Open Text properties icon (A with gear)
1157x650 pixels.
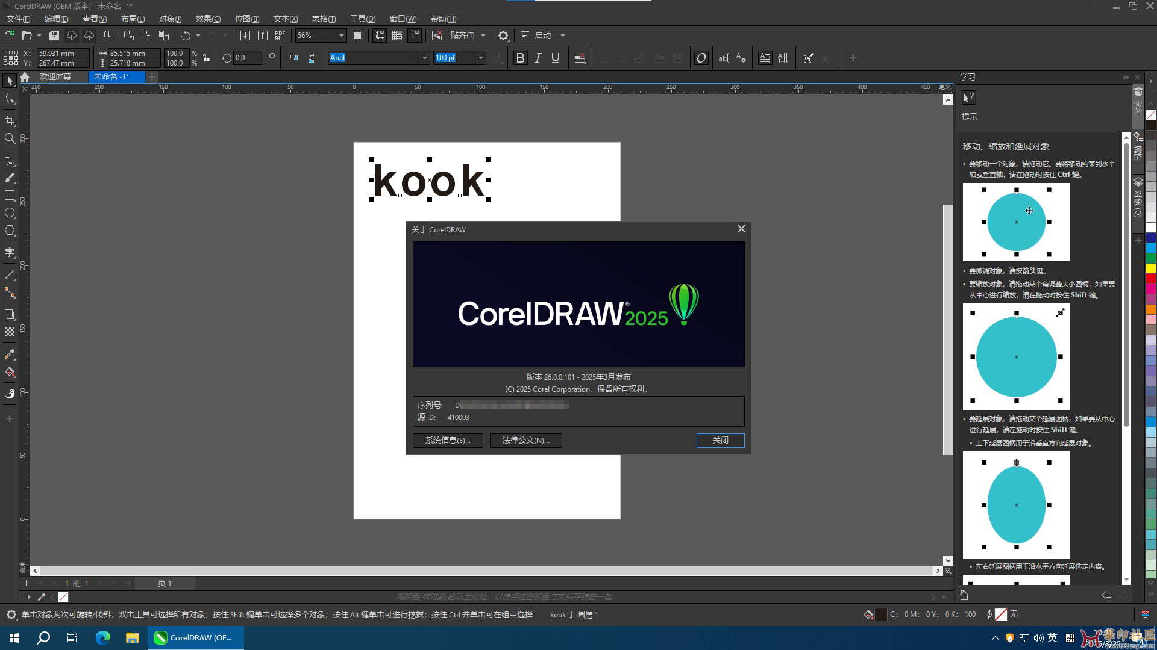741,58
